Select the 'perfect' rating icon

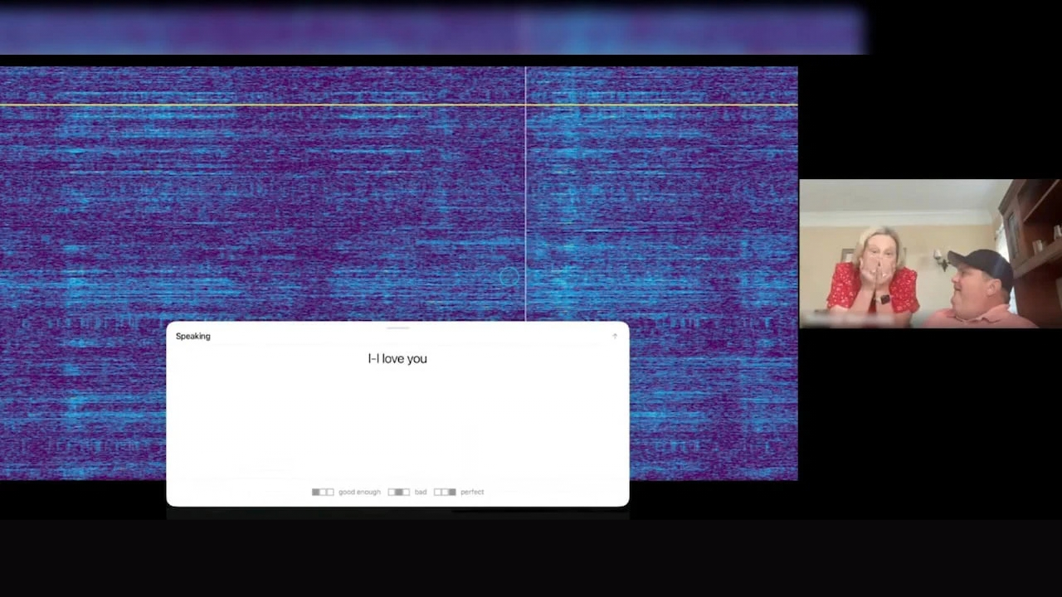(445, 492)
